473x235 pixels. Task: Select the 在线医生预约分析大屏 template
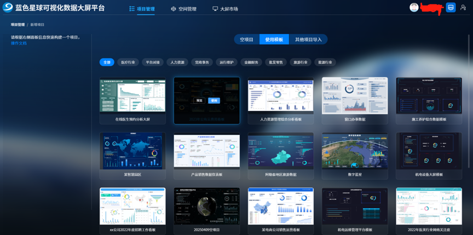[132, 101]
